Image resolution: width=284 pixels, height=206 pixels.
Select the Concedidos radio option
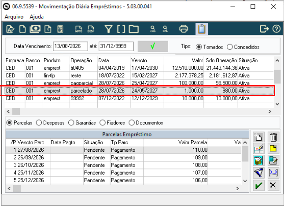[243, 47]
